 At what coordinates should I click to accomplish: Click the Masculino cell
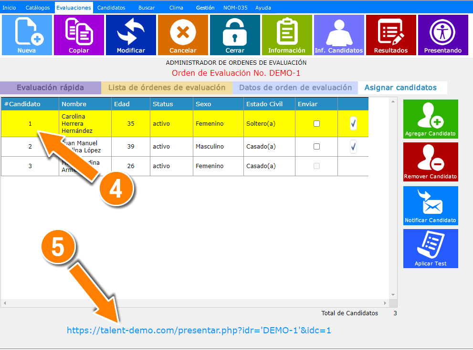tap(219, 147)
